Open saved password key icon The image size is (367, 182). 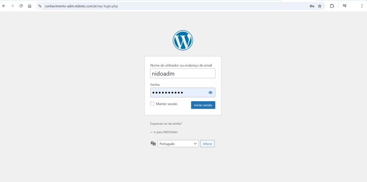(312, 6)
